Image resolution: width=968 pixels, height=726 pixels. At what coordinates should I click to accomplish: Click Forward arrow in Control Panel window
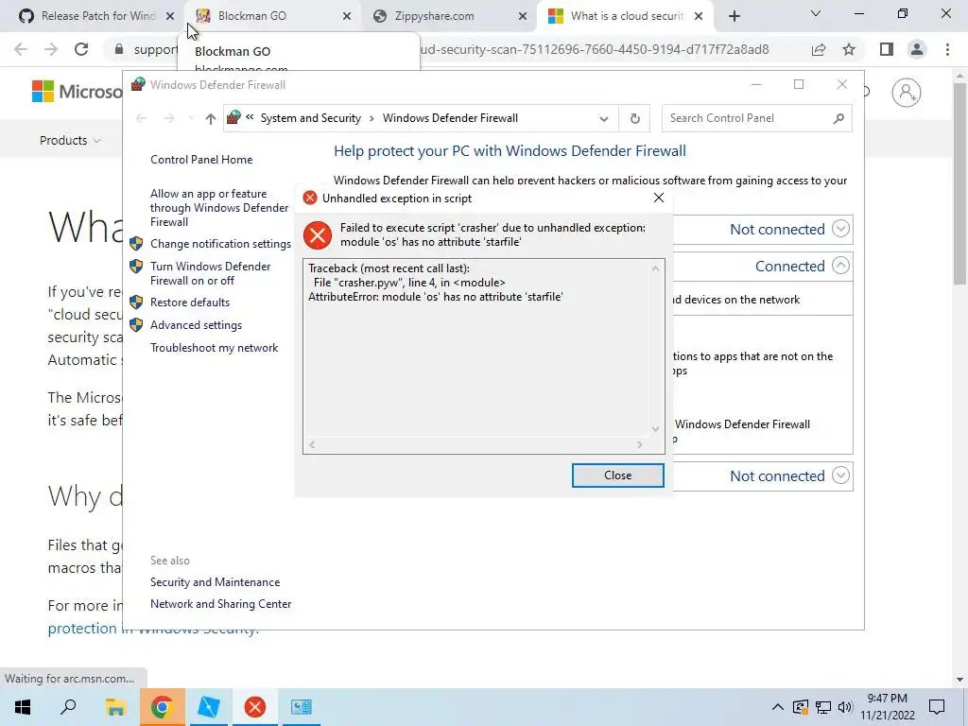[x=168, y=118]
